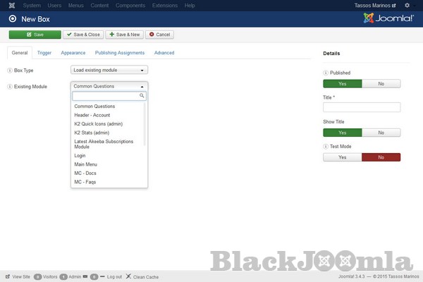Click the Title input field

coord(362,107)
